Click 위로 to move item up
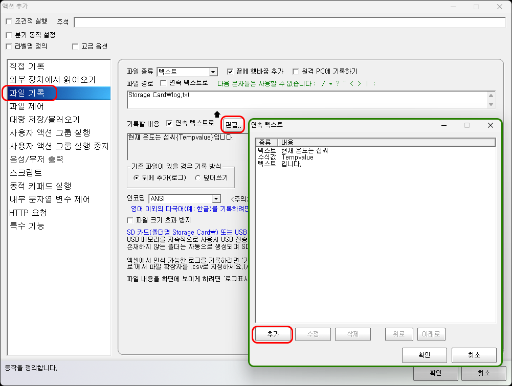The image size is (512, 386). (x=398, y=334)
